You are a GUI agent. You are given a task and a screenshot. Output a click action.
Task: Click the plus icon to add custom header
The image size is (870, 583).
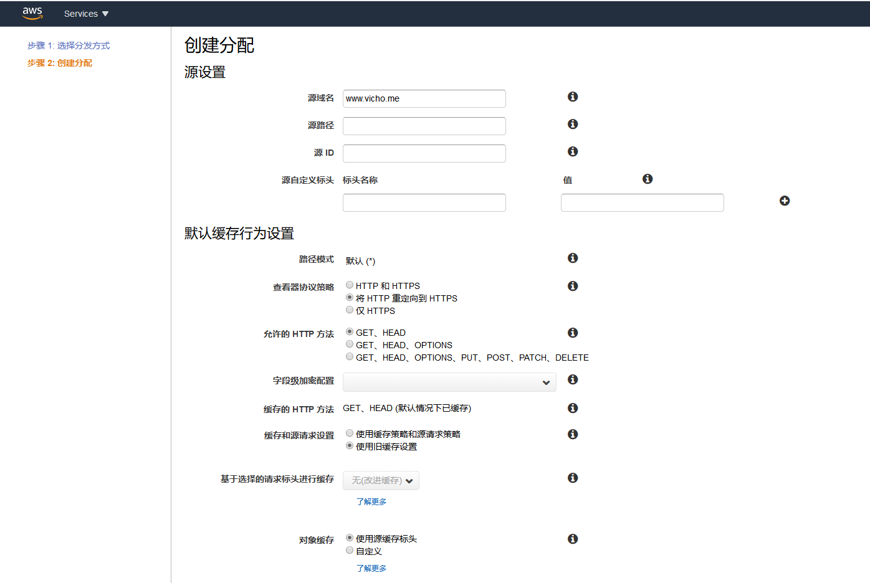[785, 201]
